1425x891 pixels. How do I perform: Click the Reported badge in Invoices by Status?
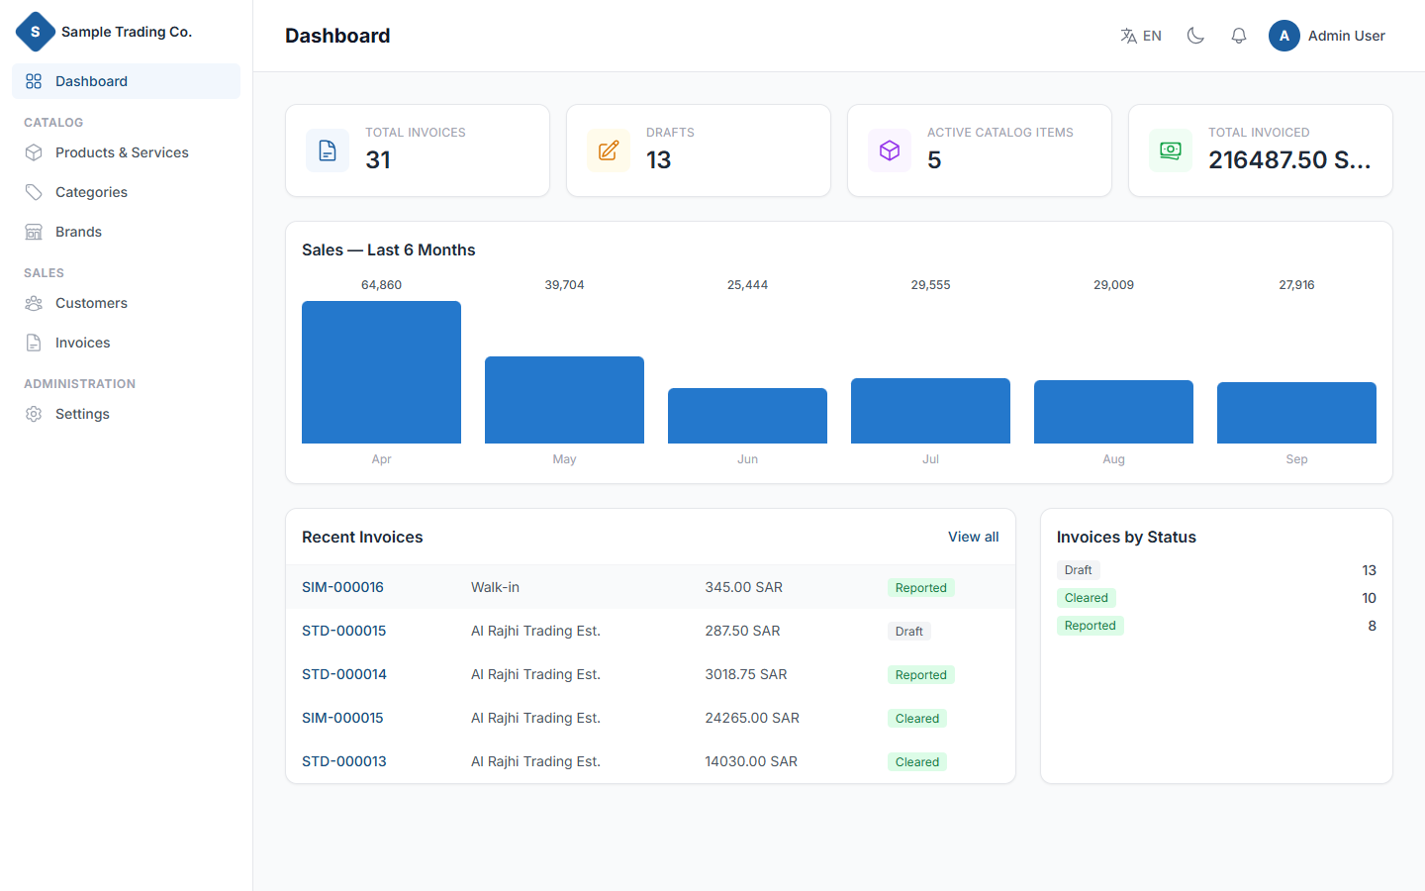click(1091, 626)
